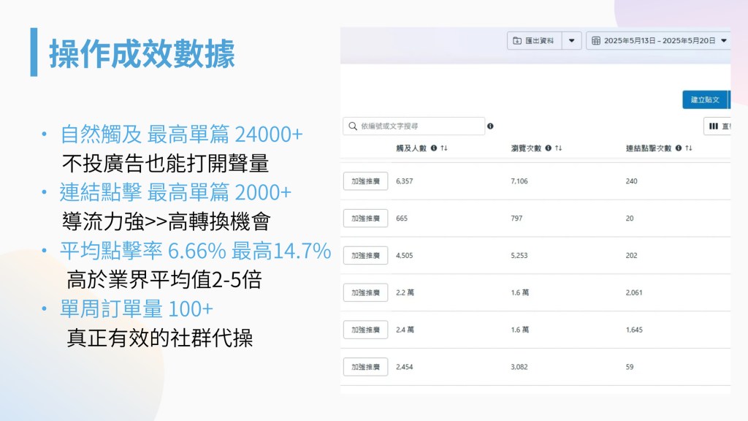Image resolution: width=748 pixels, height=421 pixels.
Task: Sort by 瀏覽次數 using arrows icon
Action: 559,148
